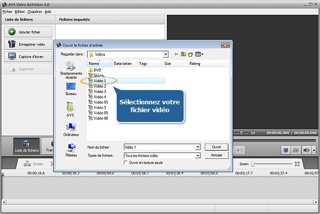Open the Chapitres menu

(34, 11)
